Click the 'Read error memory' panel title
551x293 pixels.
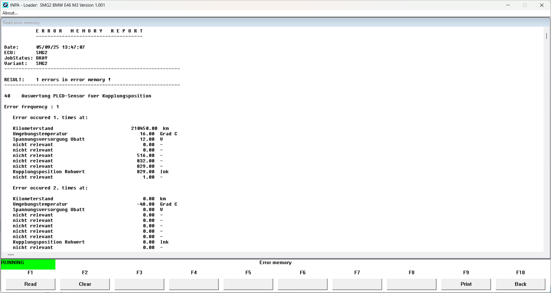click(22, 23)
